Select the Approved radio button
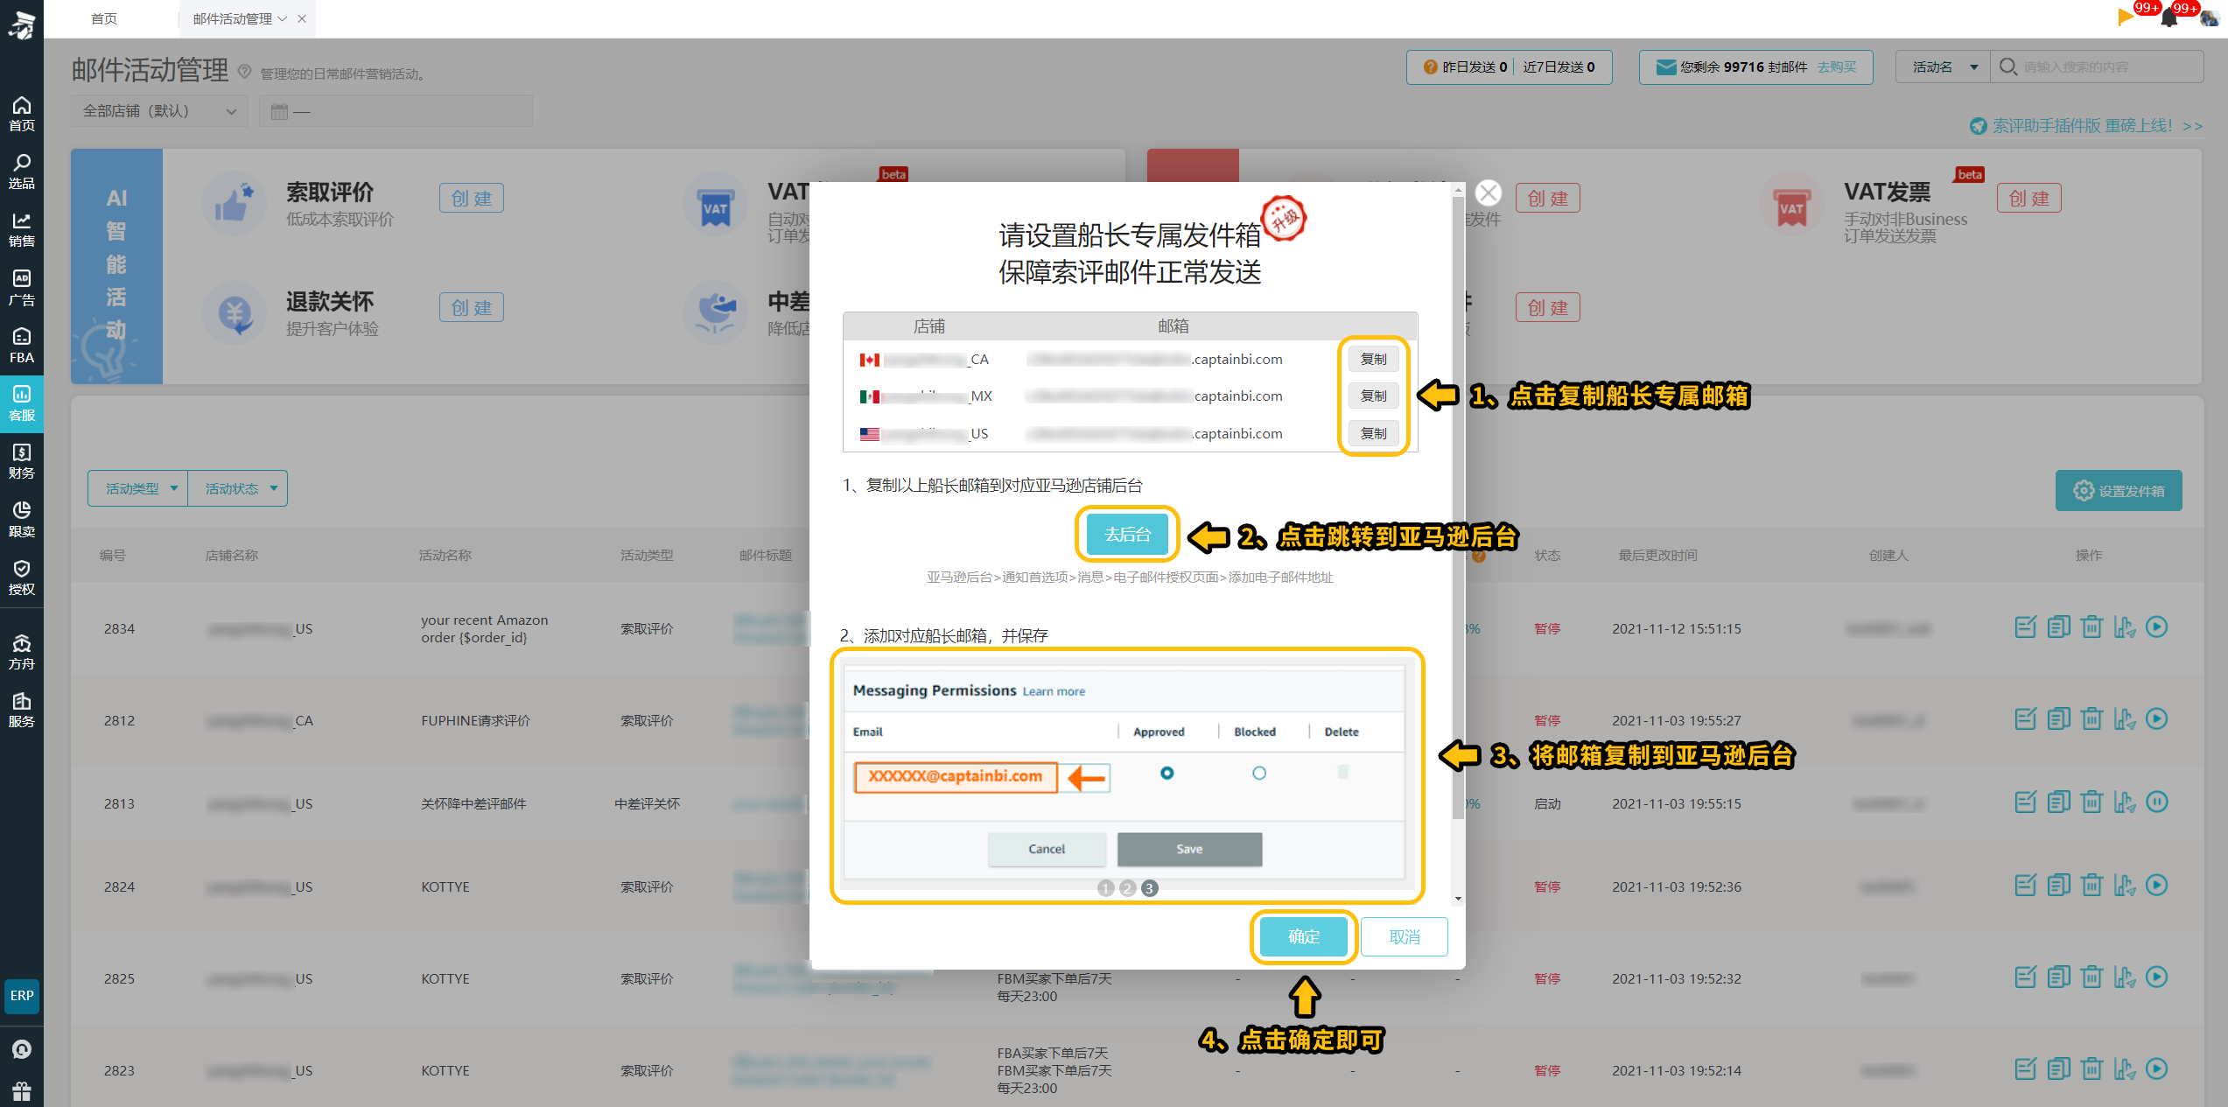The width and height of the screenshot is (2228, 1107). point(1167,773)
